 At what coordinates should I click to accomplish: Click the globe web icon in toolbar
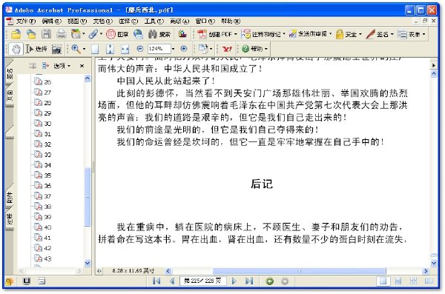(138, 34)
